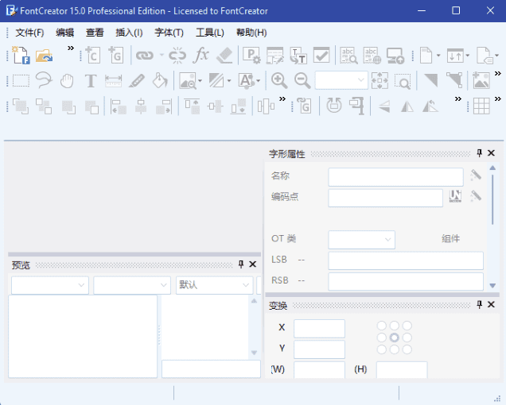
Task: Click the abc search icon
Action: click(x=348, y=55)
